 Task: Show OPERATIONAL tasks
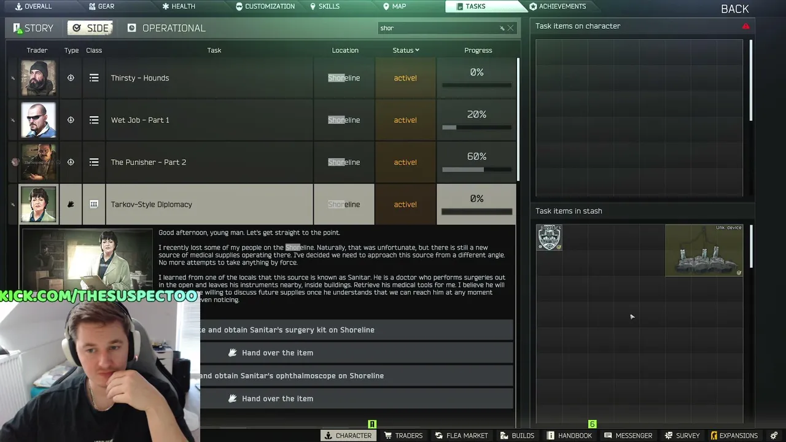166,28
